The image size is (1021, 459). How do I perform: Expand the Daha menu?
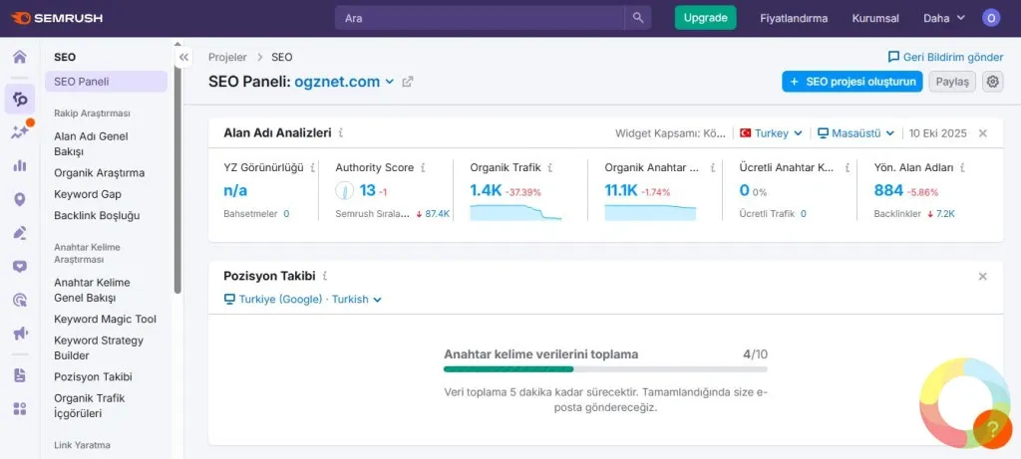point(943,18)
